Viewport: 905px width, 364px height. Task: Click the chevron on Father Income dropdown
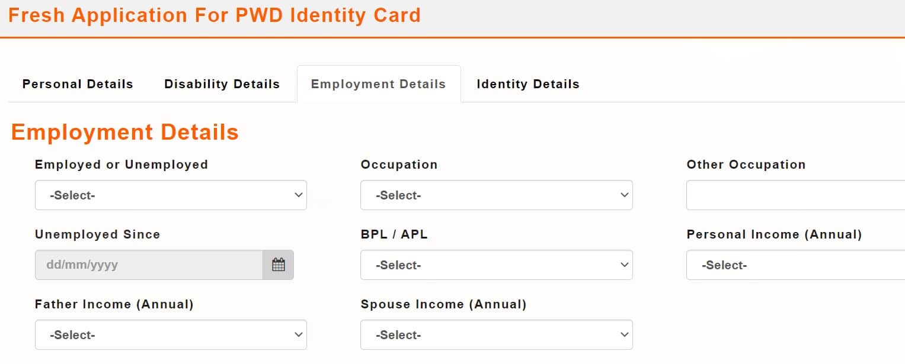298,334
